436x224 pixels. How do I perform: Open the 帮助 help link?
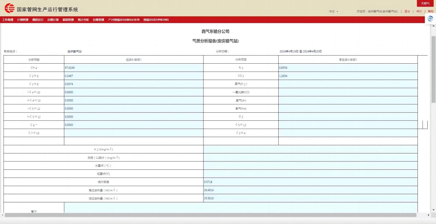click(x=431, y=12)
